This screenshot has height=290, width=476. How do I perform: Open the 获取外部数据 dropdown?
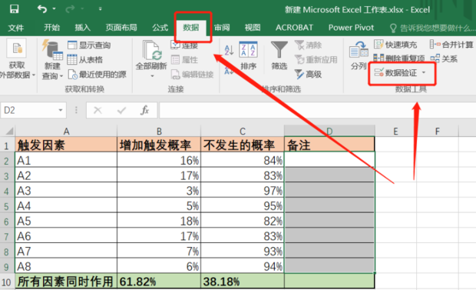pos(17,60)
